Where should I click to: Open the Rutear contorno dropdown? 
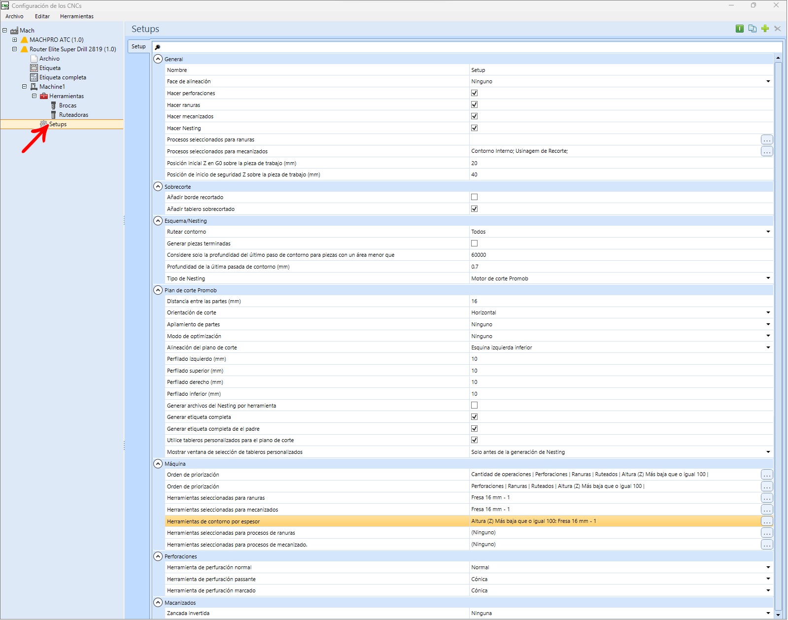[x=768, y=232]
